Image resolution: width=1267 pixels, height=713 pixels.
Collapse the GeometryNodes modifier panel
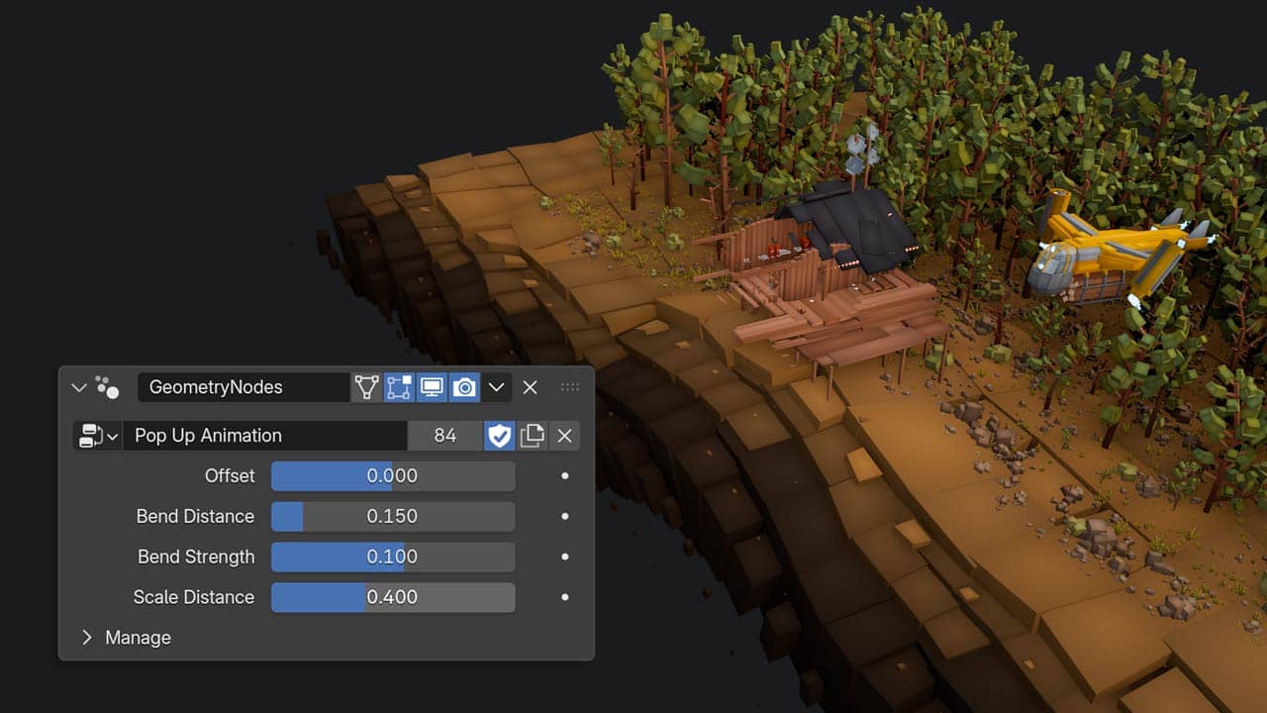click(x=79, y=387)
